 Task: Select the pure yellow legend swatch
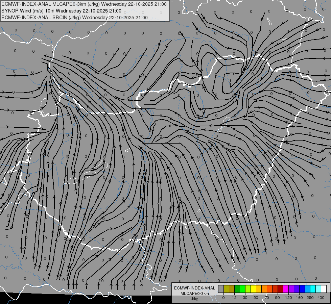pos(253,289)
